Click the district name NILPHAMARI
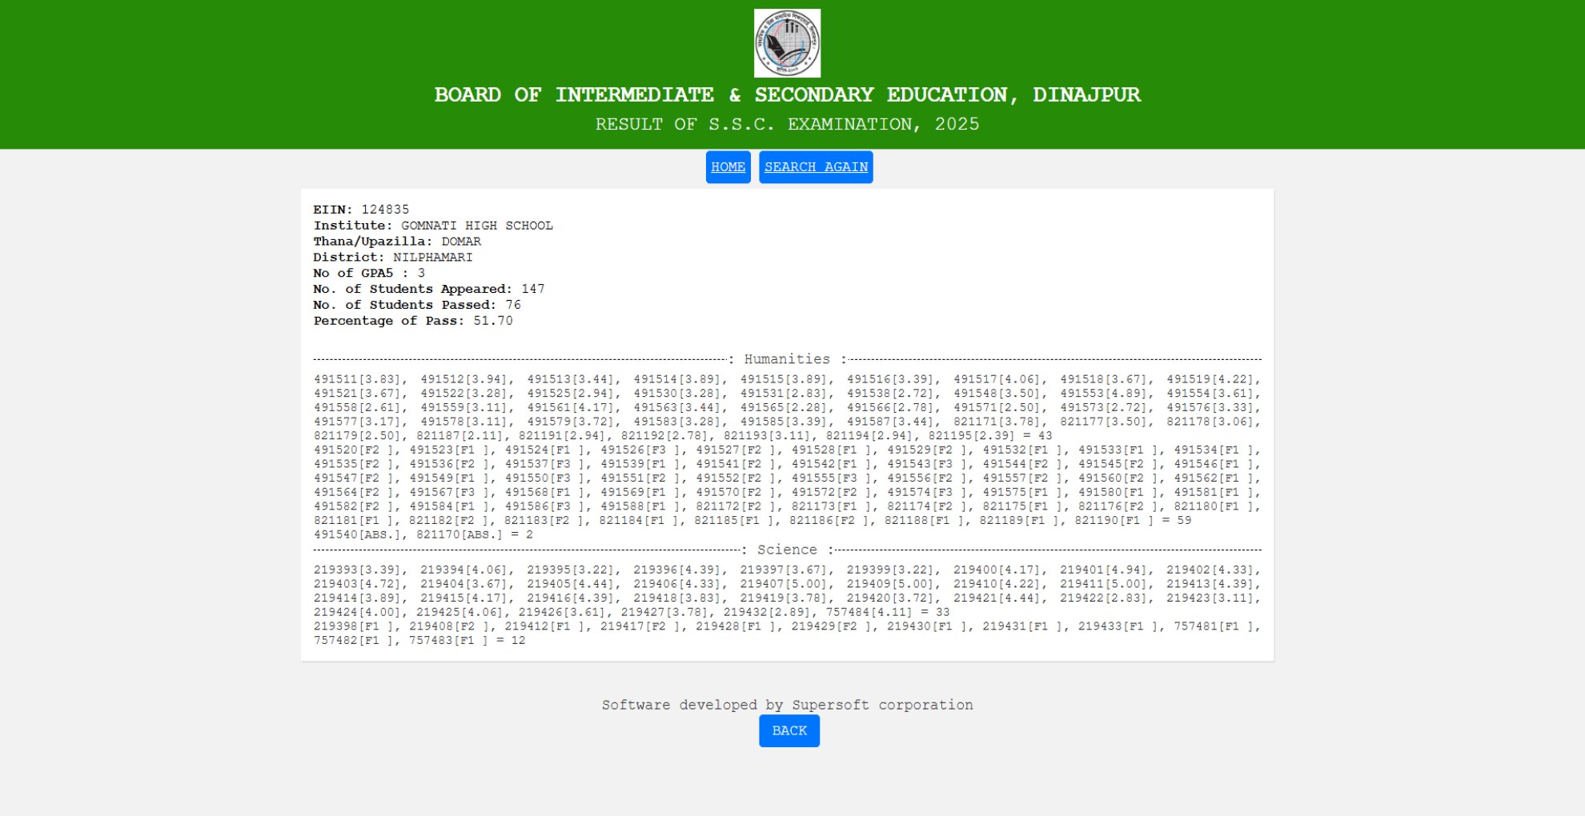This screenshot has width=1585, height=816. tap(432, 258)
